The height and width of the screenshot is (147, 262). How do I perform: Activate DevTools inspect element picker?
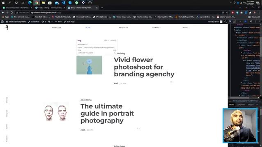point(230,22)
